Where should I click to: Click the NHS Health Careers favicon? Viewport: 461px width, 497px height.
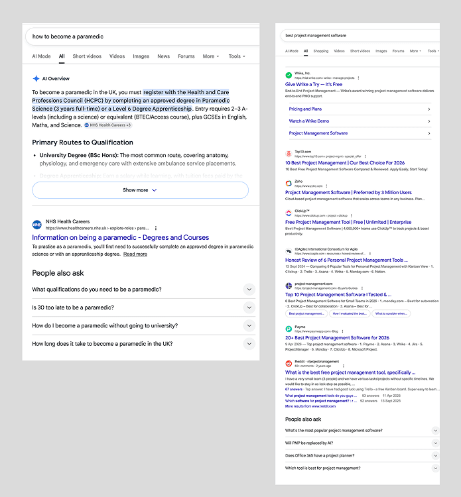click(x=37, y=225)
